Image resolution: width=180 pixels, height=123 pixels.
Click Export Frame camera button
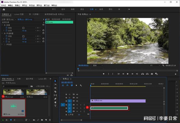152,74
